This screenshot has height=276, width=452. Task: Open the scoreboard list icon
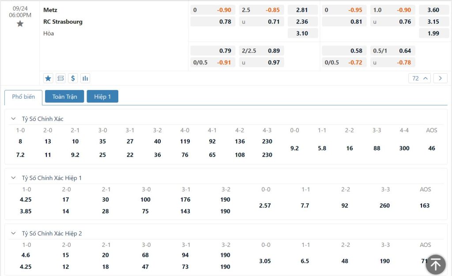[60, 78]
